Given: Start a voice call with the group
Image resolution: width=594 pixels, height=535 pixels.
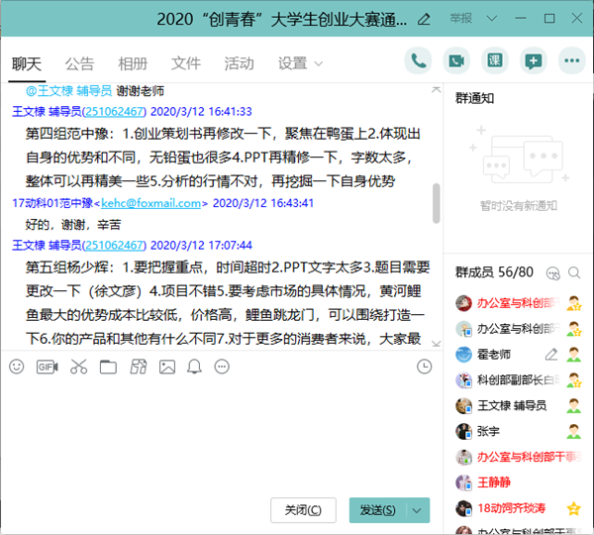Looking at the screenshot, I should [419, 61].
